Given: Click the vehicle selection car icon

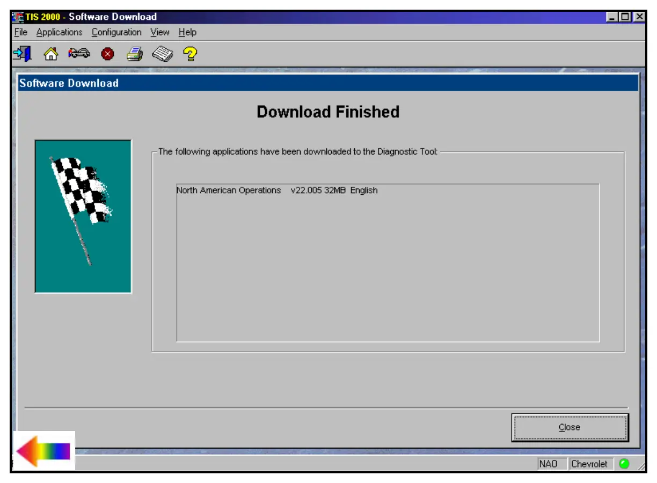Looking at the screenshot, I should coord(79,54).
